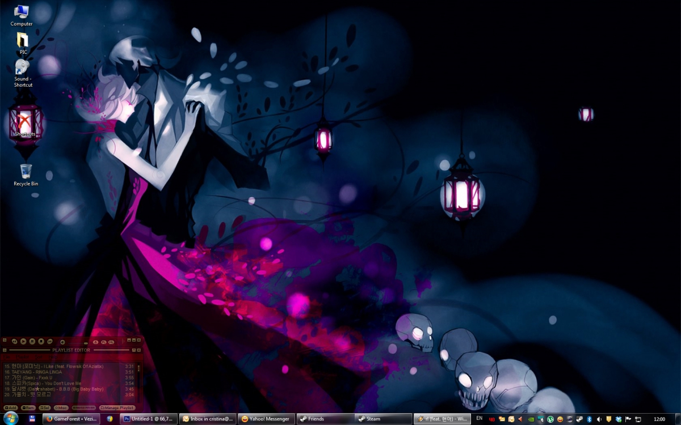
Task: Play the current track in Winamp
Action: click(x=23, y=341)
